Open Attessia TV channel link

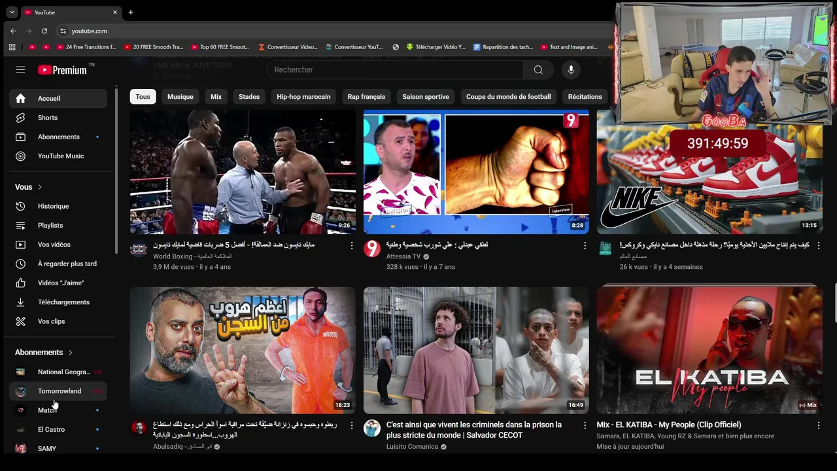click(403, 256)
